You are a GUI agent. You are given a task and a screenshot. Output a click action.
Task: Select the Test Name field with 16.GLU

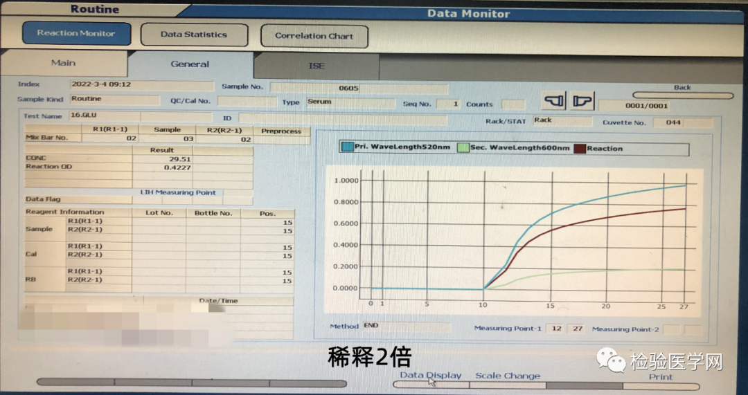click(x=104, y=116)
